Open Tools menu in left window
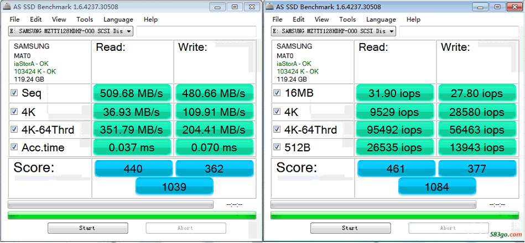This screenshot has height=243, width=525. click(85, 19)
